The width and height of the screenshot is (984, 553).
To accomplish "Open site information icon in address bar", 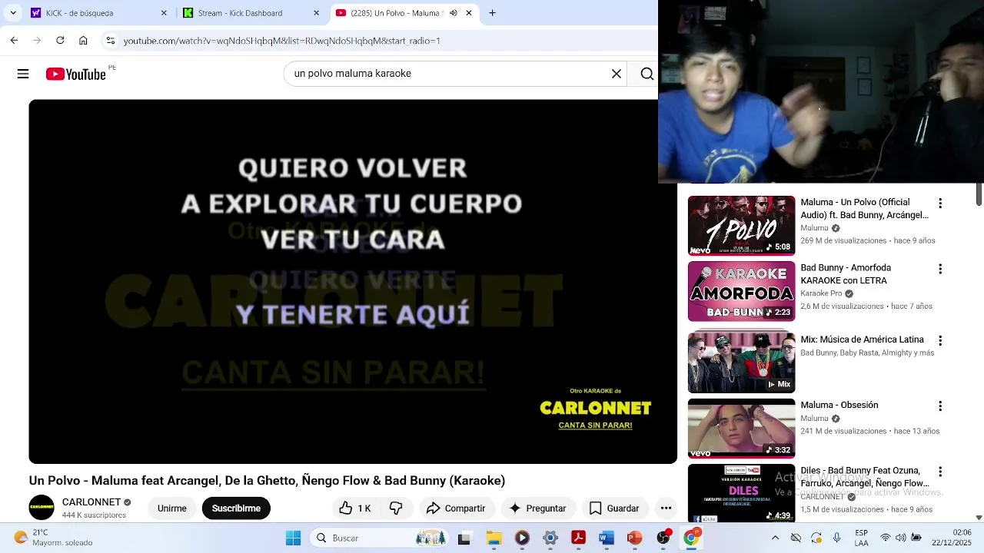I will 110,41.
